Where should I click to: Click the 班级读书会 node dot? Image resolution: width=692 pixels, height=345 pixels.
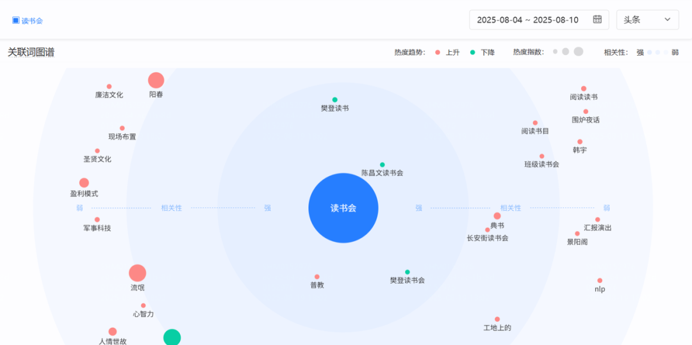[x=541, y=156]
